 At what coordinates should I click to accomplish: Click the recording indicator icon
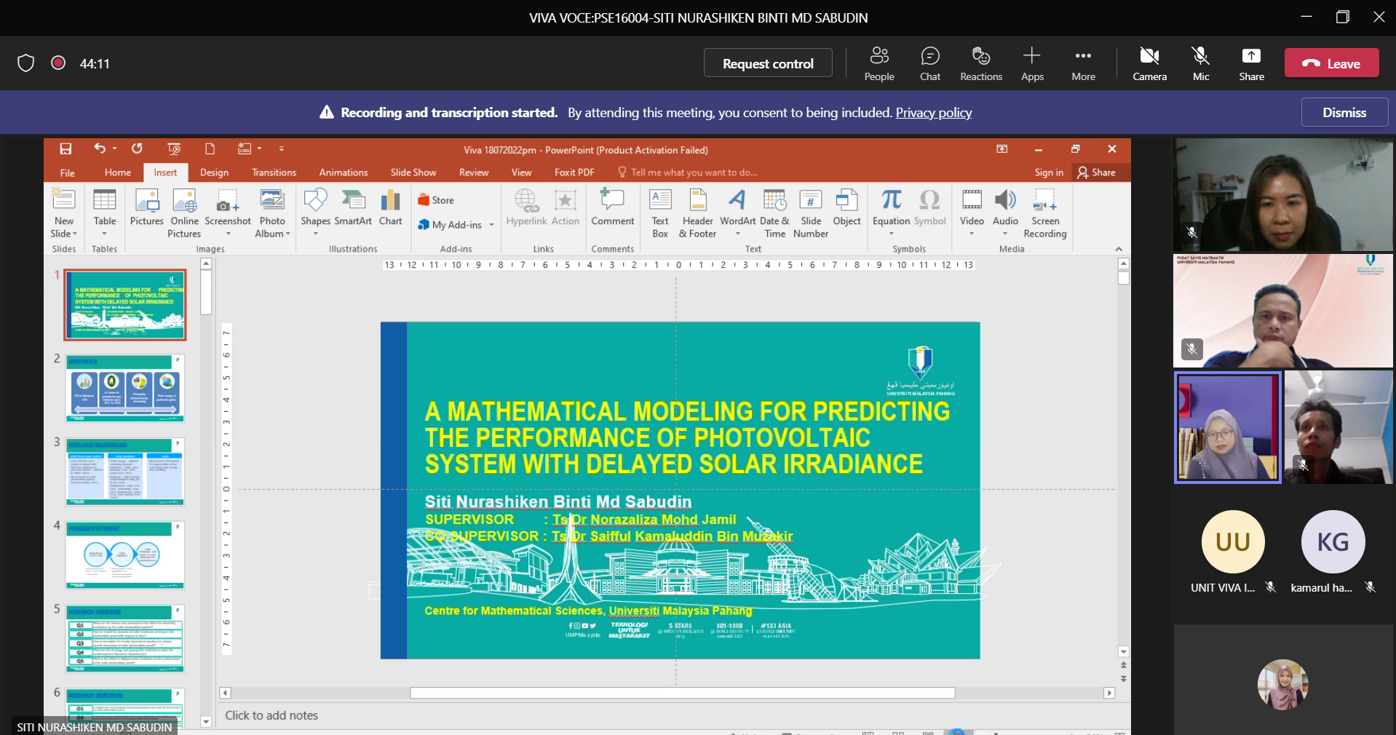tap(58, 63)
